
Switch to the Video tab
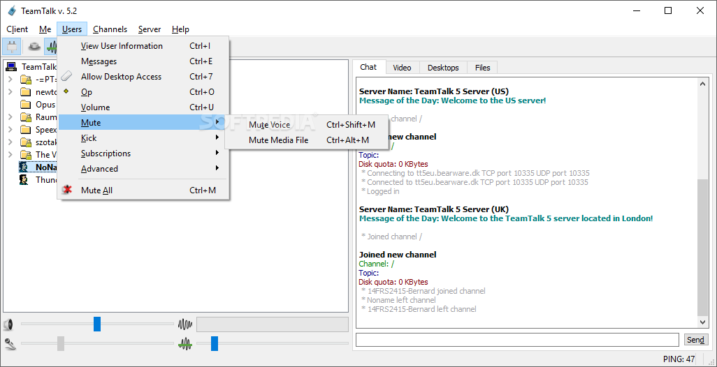(x=402, y=68)
